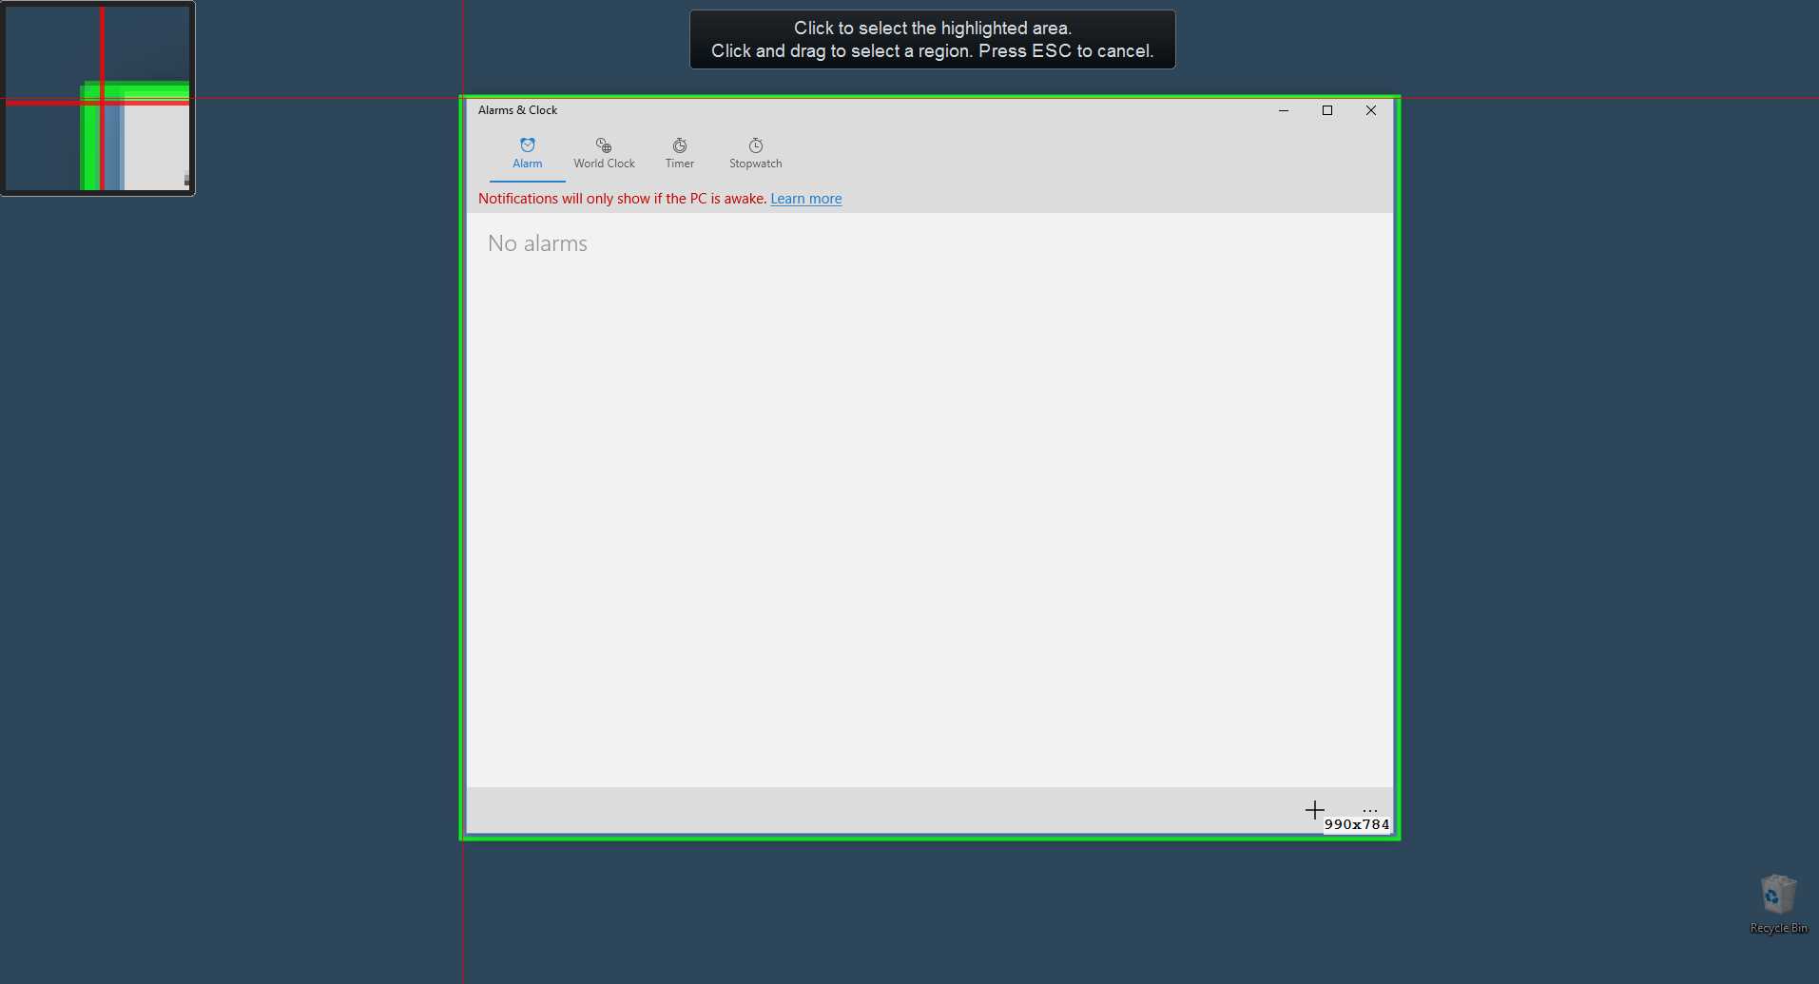Maximize the Alarms & Clock window

1326,109
